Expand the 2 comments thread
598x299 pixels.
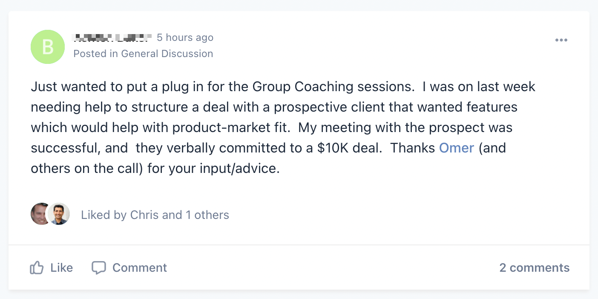click(534, 268)
